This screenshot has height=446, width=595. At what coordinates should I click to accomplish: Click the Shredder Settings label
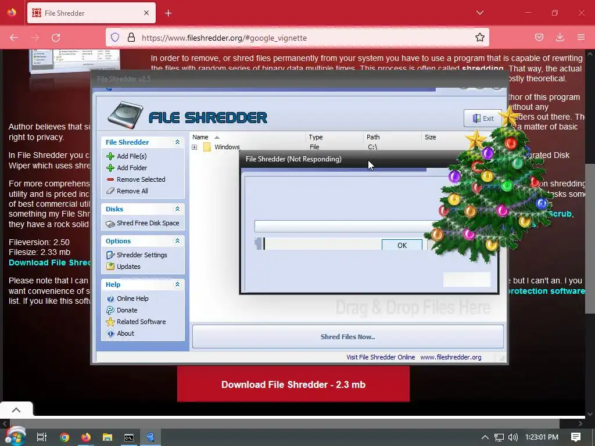tap(142, 256)
